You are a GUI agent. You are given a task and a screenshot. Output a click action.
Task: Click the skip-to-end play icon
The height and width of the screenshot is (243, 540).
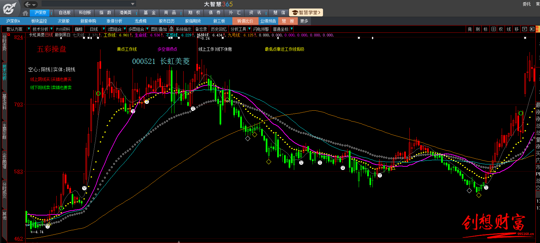point(532,29)
